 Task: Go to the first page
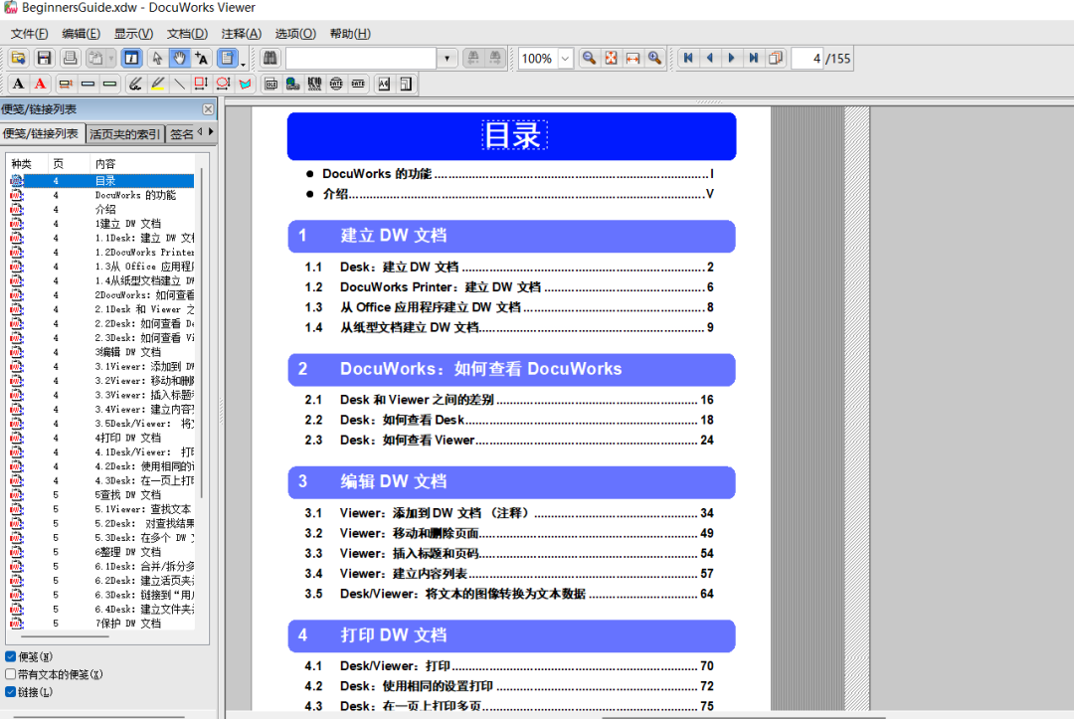[688, 59]
